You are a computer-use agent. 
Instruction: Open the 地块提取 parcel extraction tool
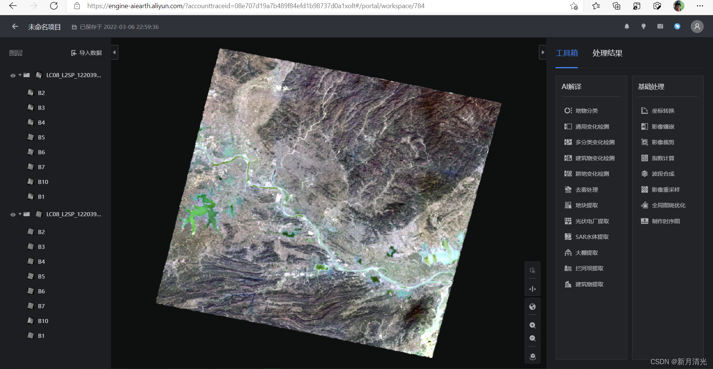point(581,205)
